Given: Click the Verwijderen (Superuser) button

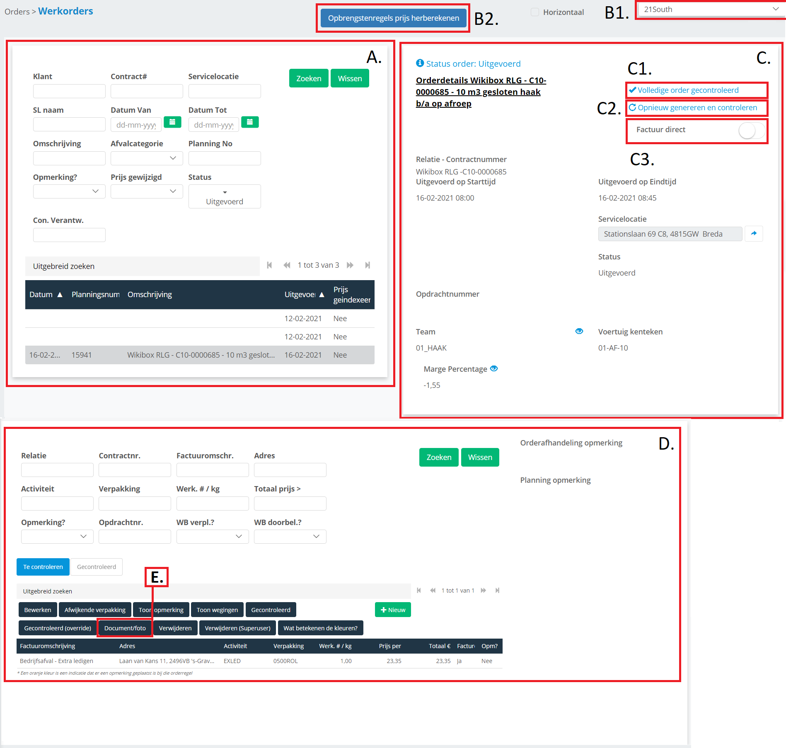Looking at the screenshot, I should [x=238, y=628].
